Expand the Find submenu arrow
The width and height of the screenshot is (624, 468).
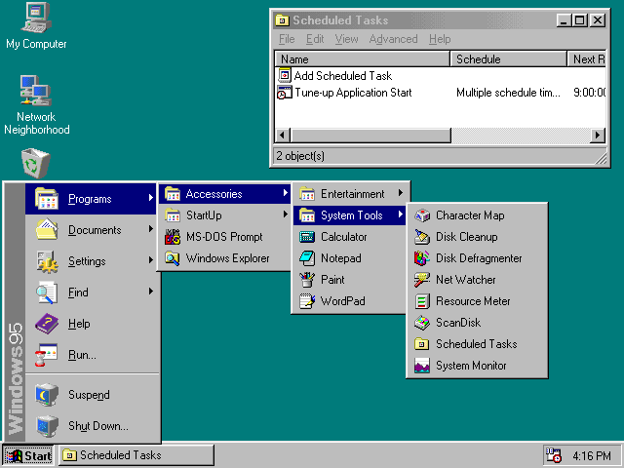(151, 292)
